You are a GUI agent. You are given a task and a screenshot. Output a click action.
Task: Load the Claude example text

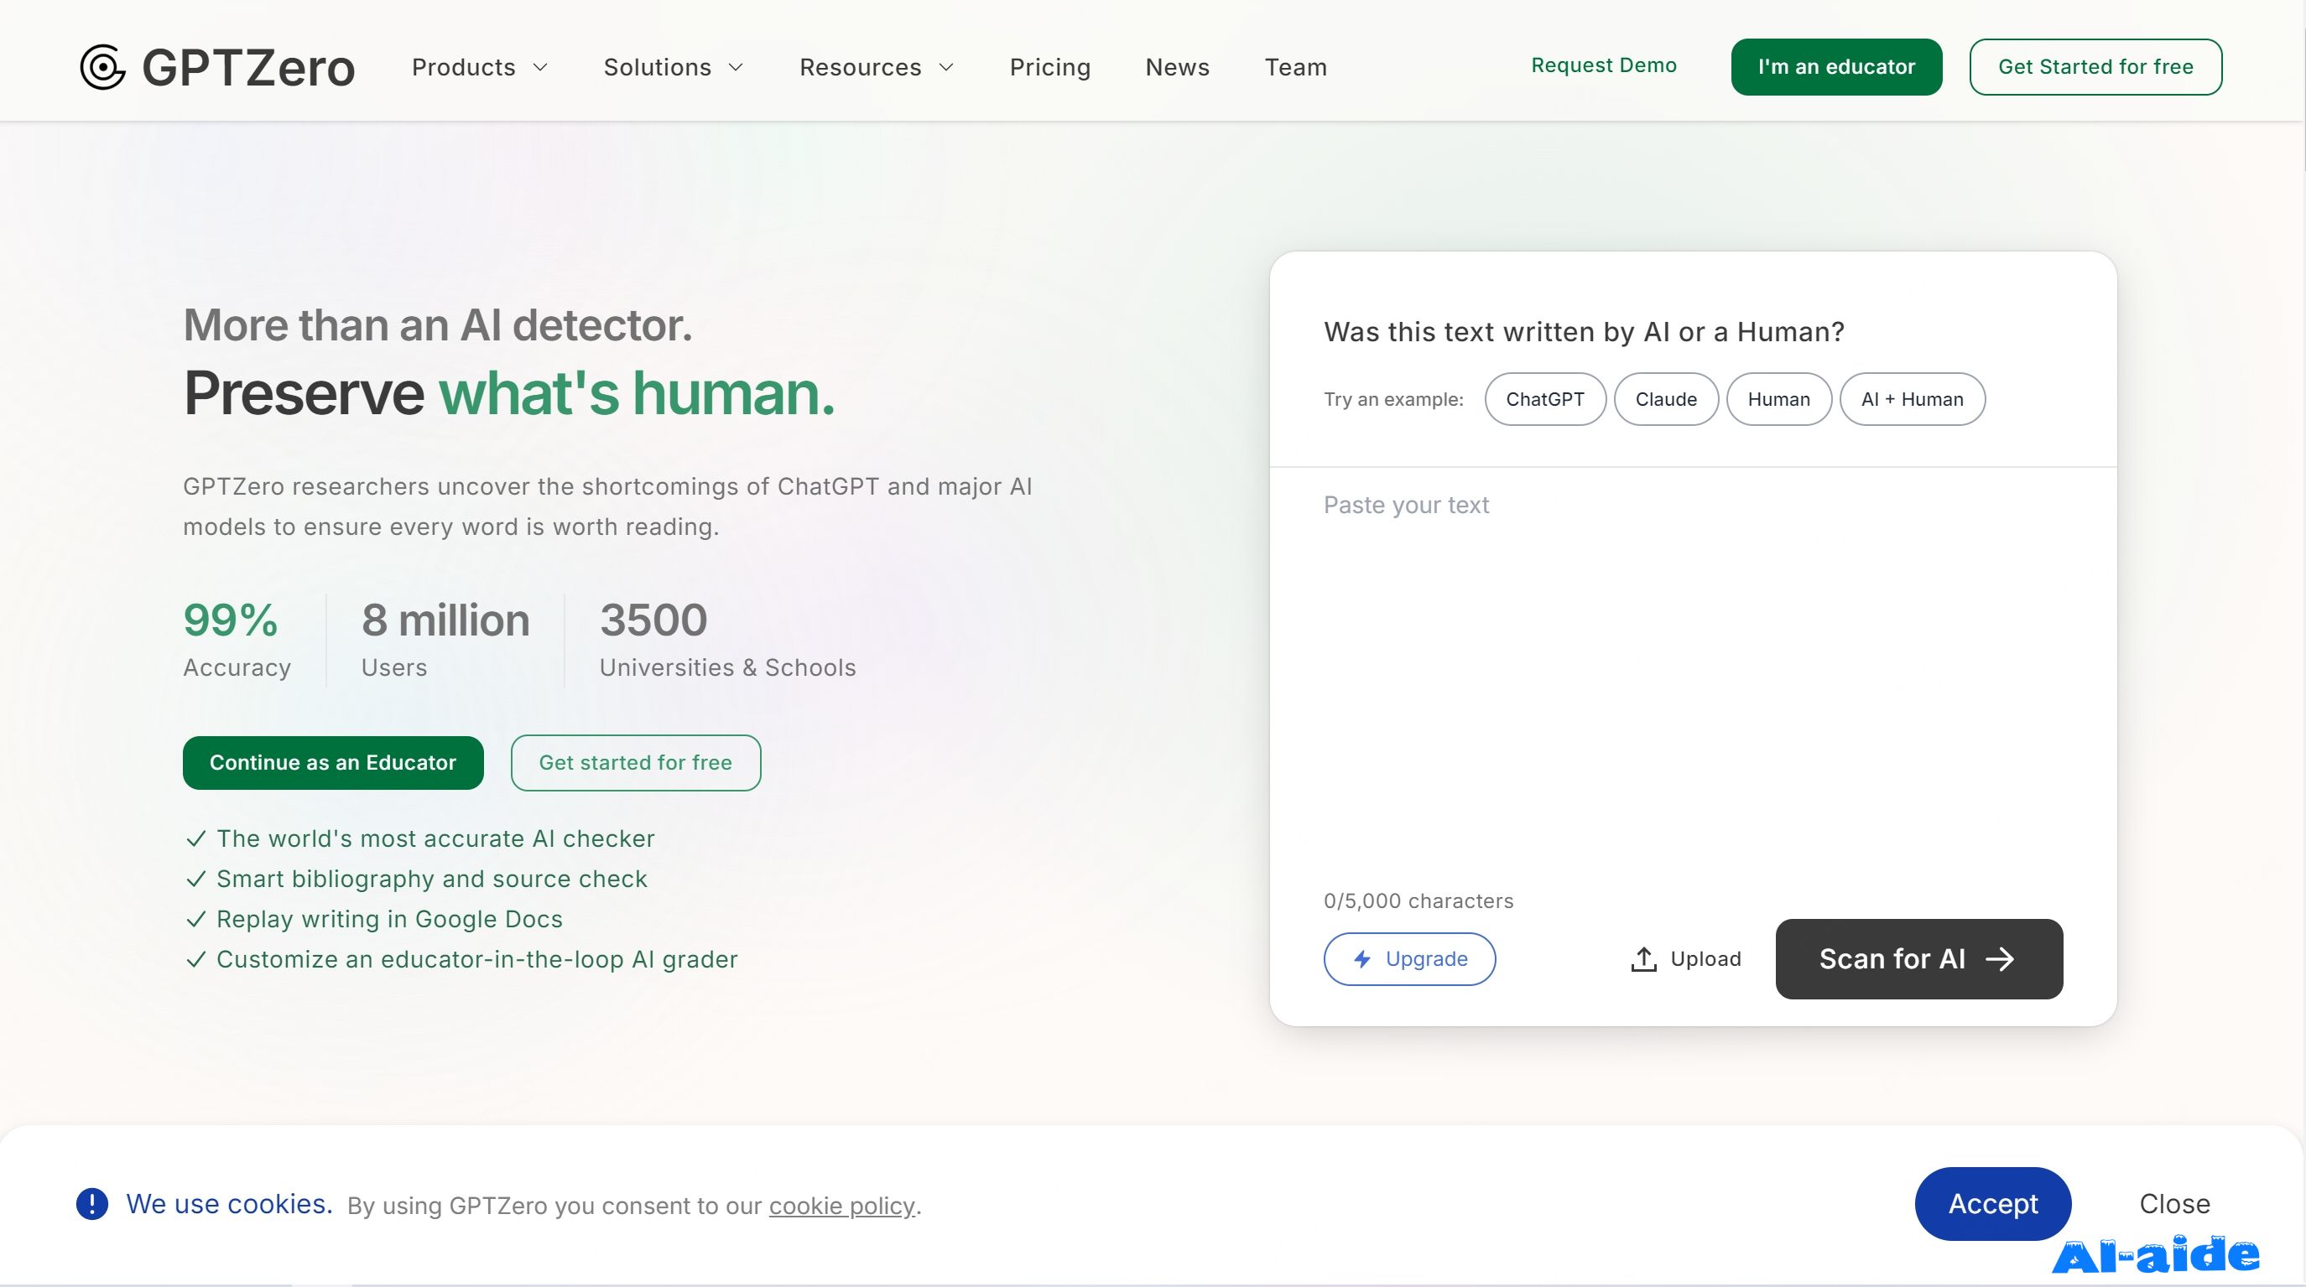tap(1666, 399)
